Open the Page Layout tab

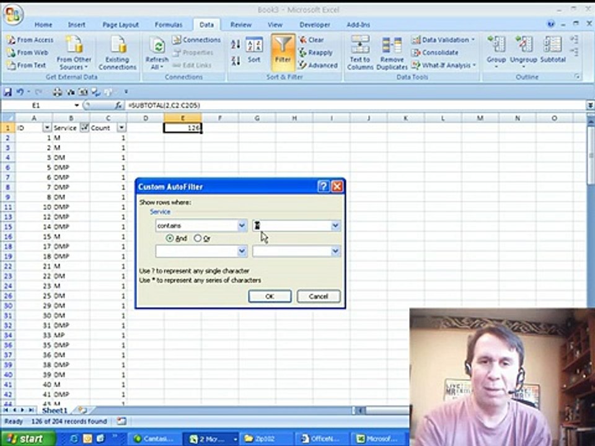tap(121, 25)
